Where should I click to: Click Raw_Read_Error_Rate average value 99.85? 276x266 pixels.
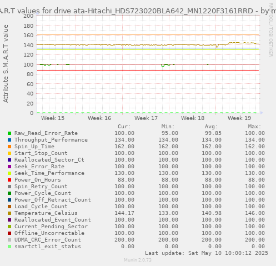(x=213, y=133)
